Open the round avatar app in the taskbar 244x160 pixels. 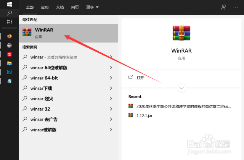pos(10,45)
